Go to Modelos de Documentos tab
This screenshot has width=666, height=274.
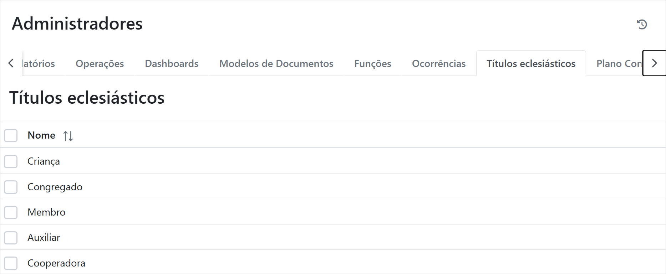click(x=276, y=63)
